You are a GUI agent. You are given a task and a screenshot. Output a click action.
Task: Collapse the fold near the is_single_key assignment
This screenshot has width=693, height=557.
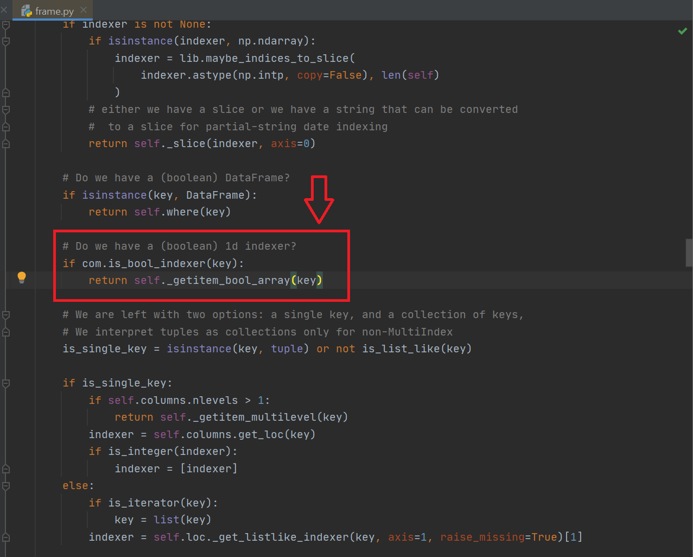[5, 332]
